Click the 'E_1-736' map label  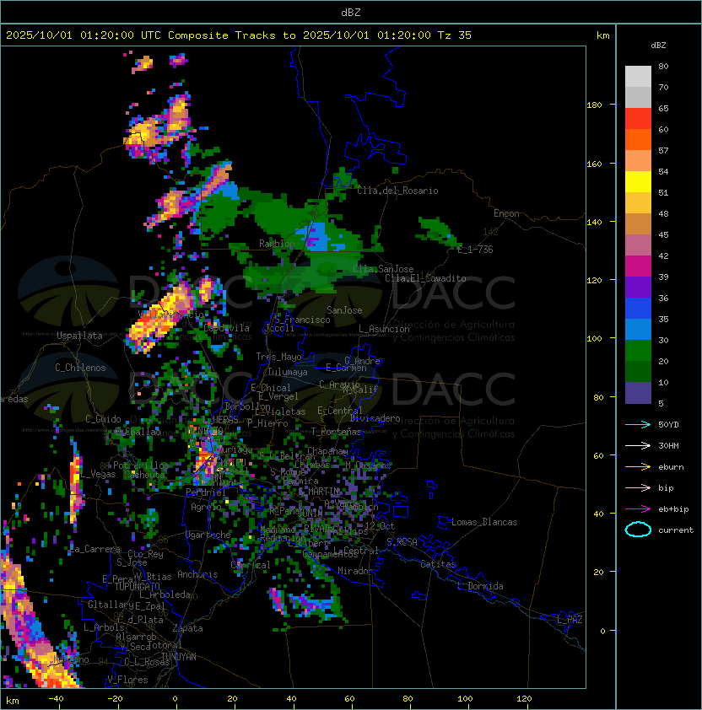pos(475,250)
